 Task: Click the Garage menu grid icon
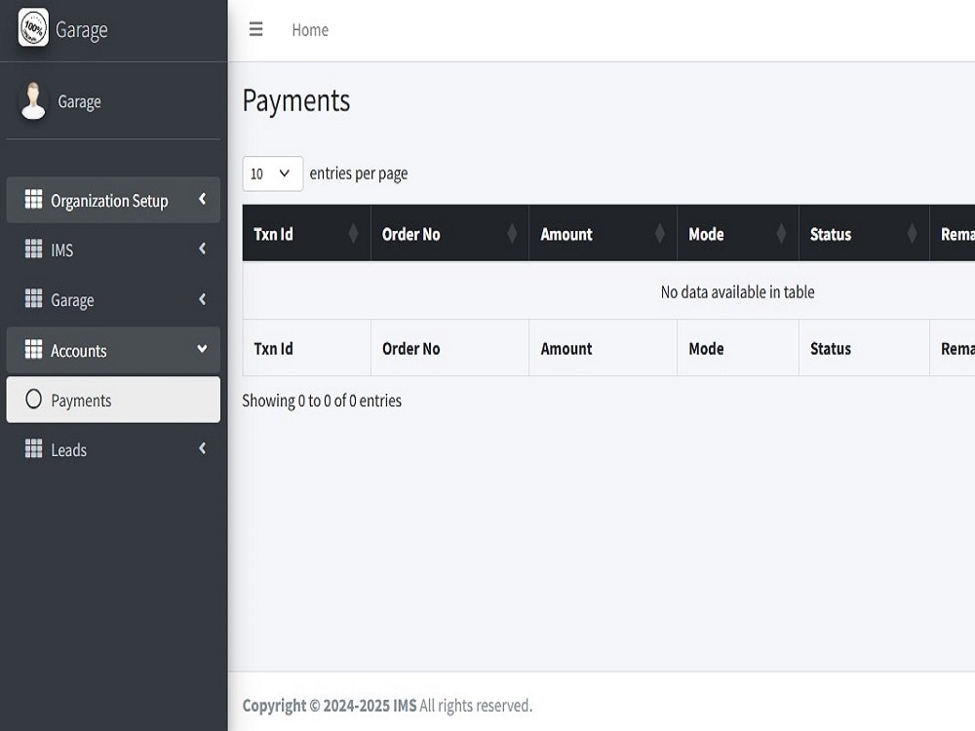click(x=33, y=299)
